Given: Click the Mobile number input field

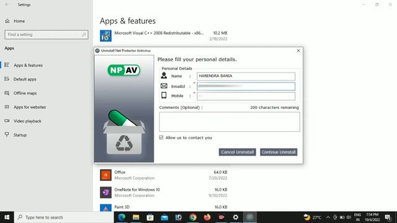Looking at the screenshot, I should point(246,96).
